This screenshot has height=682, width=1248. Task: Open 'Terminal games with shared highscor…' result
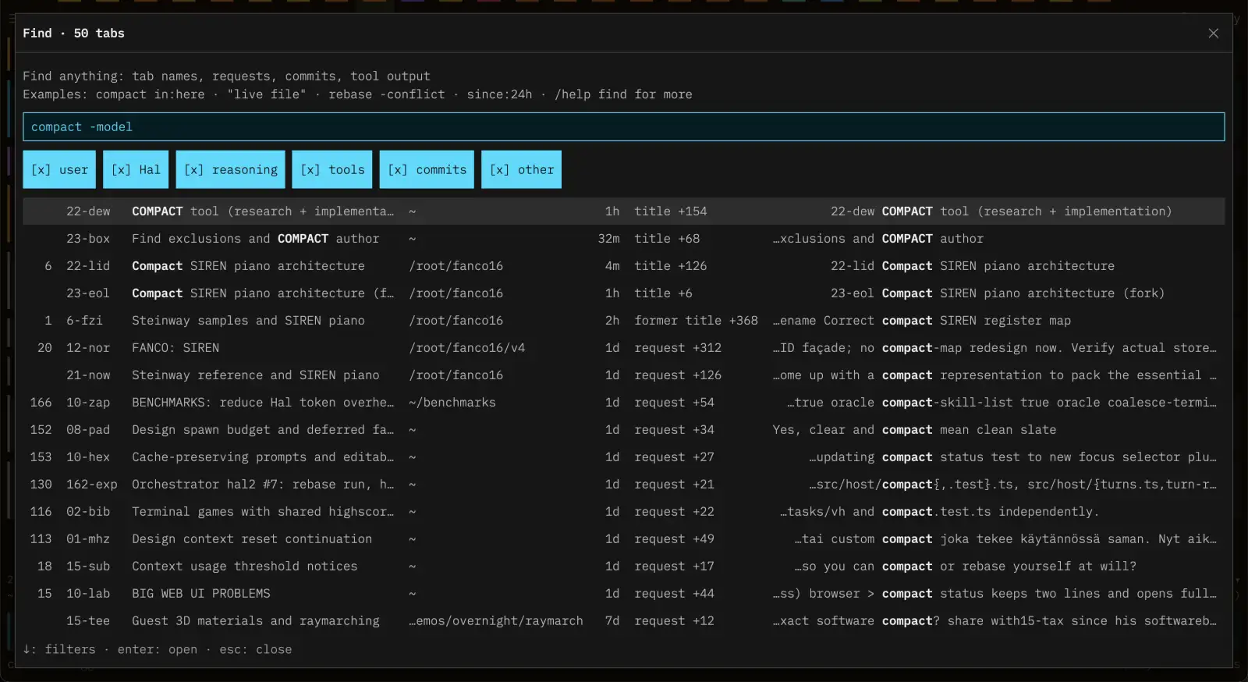(623, 512)
